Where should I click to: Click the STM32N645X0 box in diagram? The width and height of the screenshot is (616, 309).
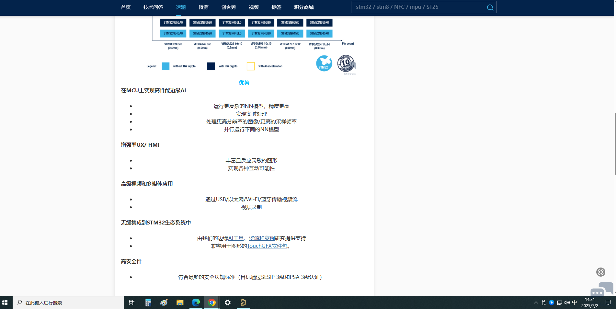[319, 33]
